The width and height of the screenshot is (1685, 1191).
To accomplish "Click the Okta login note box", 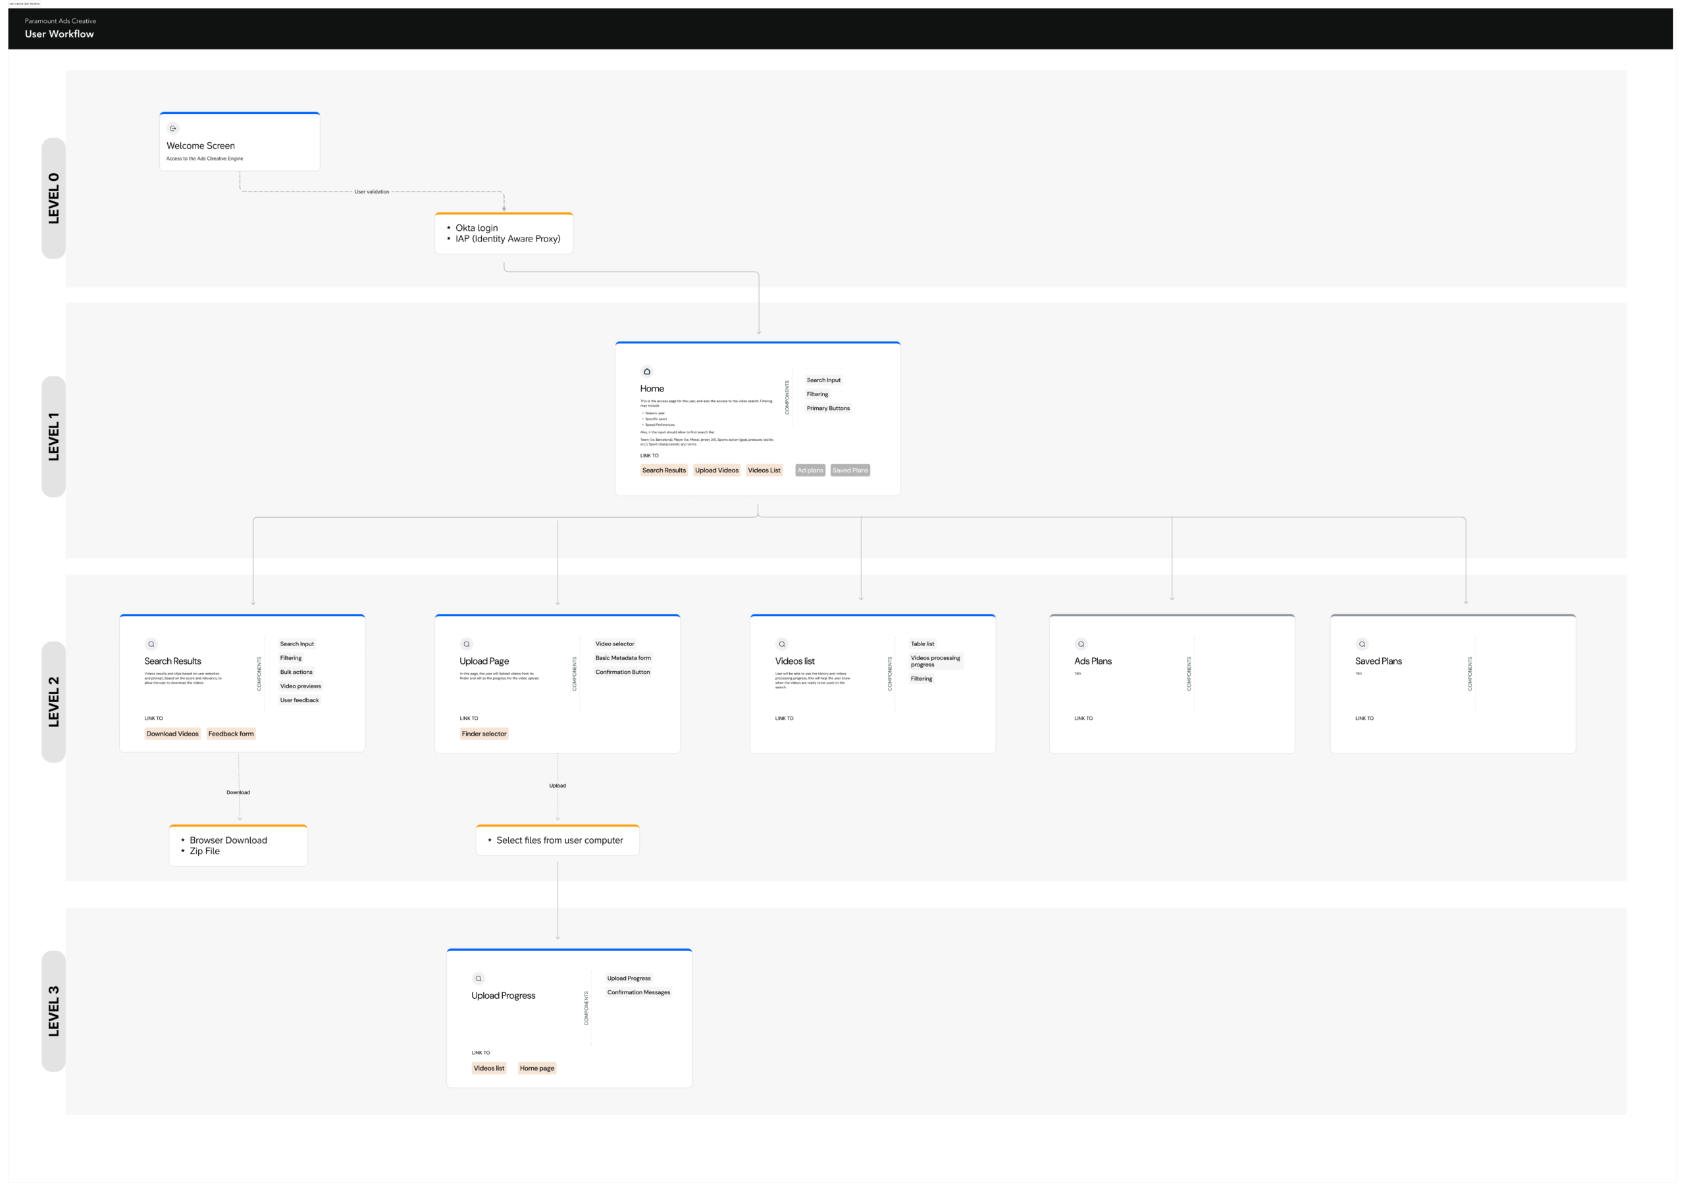I will 504,234.
